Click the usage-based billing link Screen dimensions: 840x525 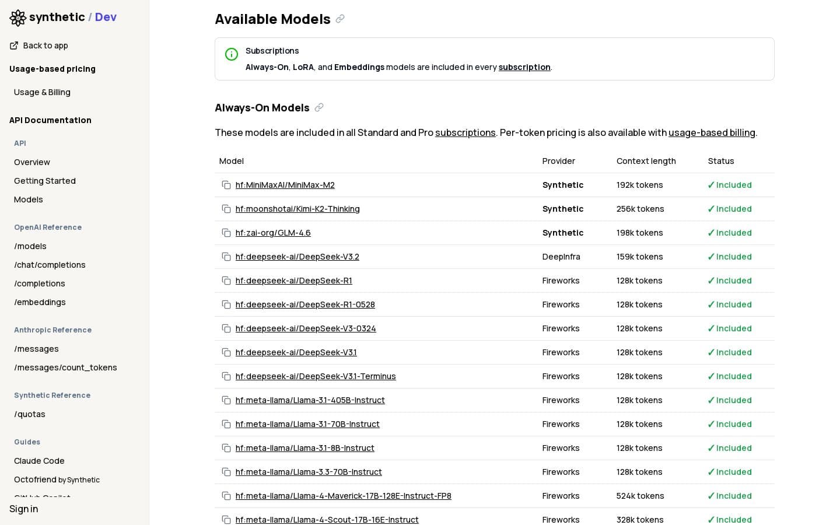[x=711, y=133]
